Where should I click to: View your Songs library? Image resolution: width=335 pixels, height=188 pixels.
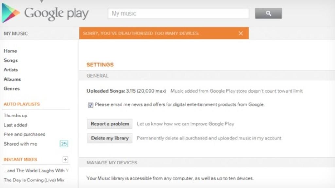11,60
